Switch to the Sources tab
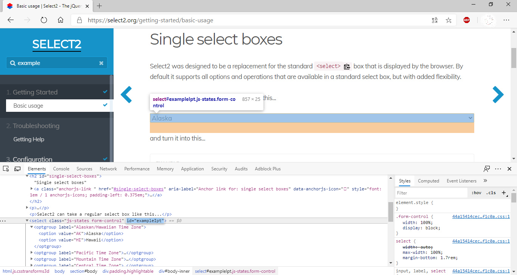The height and width of the screenshot is (275, 517). 84,169
